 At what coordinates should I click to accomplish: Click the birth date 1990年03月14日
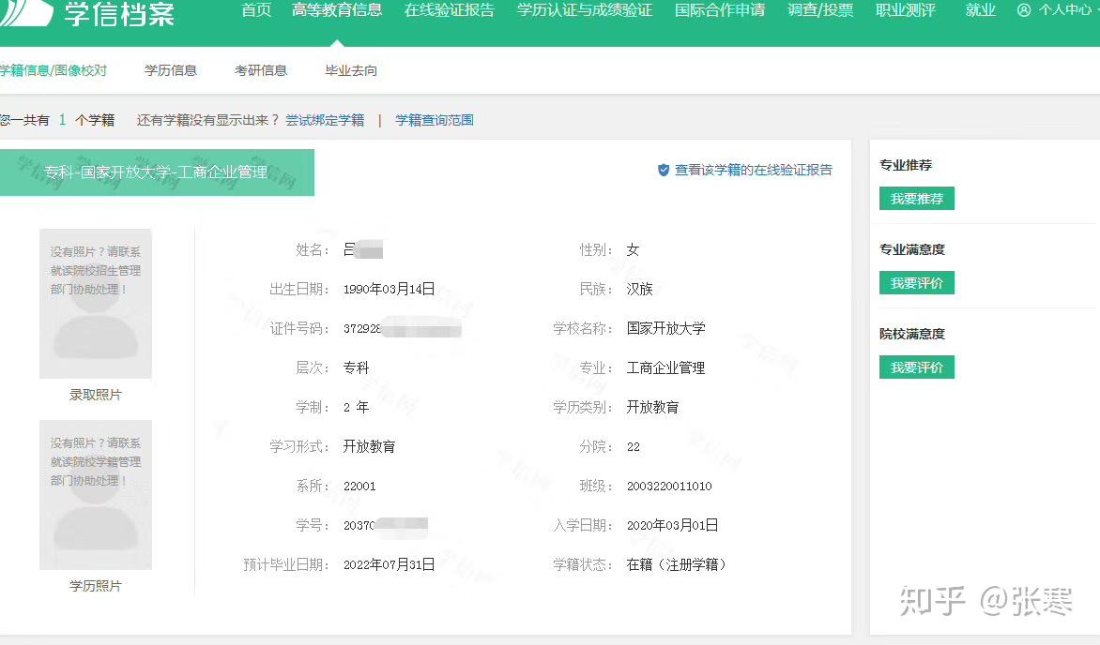(x=389, y=289)
